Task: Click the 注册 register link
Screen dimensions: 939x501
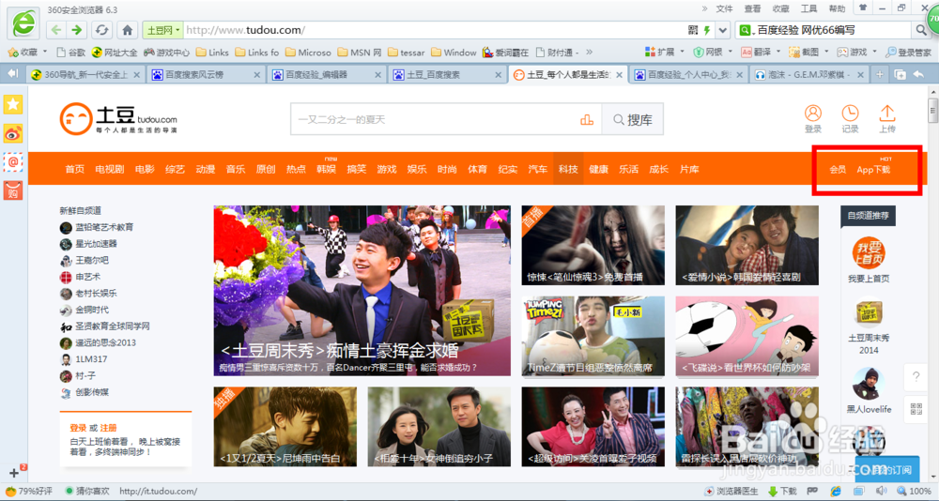Action: (x=108, y=428)
